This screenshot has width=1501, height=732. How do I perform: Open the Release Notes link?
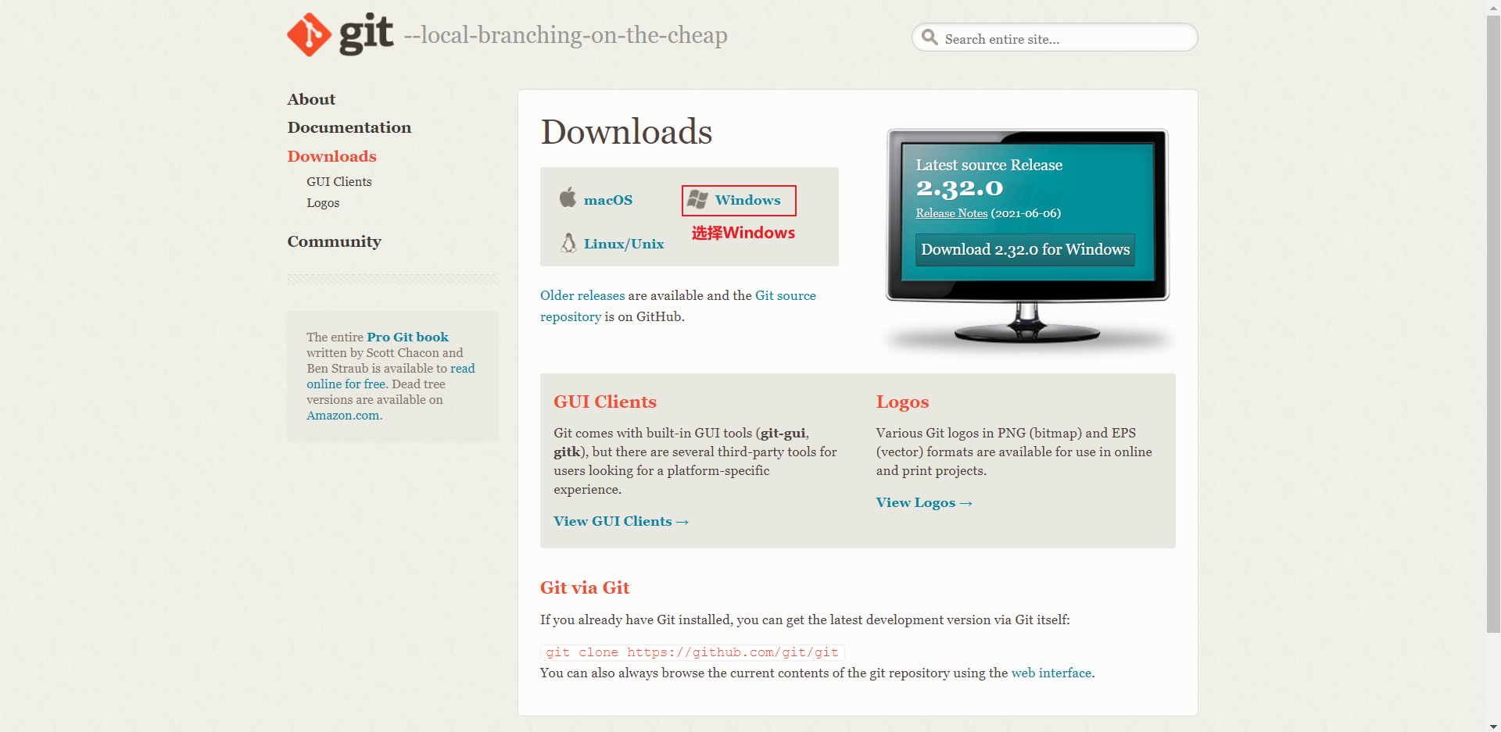951,213
